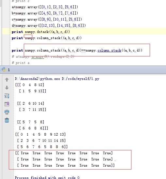Click the D:\Anaconda2\python.exe command line output

[x=57, y=79]
